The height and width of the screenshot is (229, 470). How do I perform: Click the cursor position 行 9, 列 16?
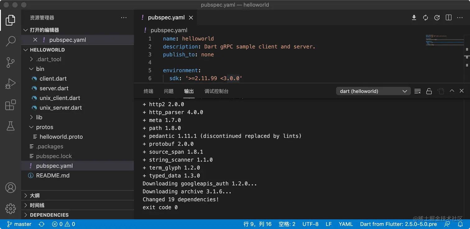(x=257, y=224)
